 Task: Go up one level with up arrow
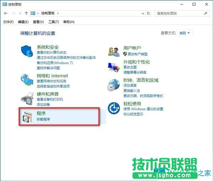[26, 13]
